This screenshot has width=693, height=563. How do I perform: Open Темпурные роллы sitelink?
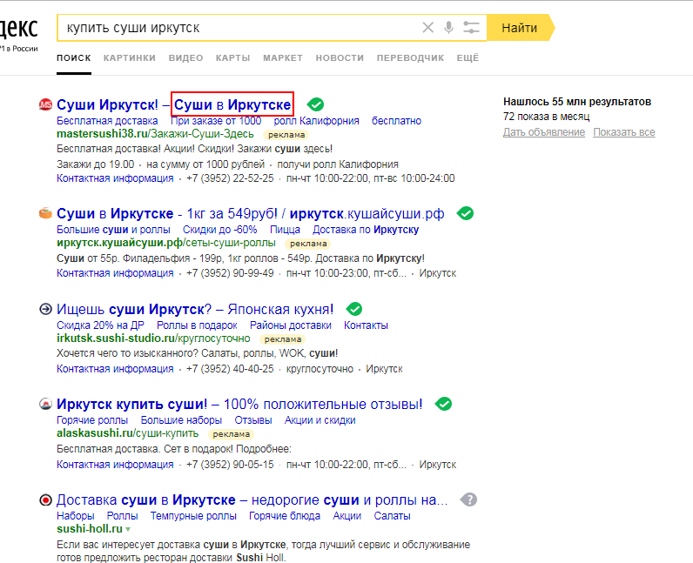click(x=193, y=516)
